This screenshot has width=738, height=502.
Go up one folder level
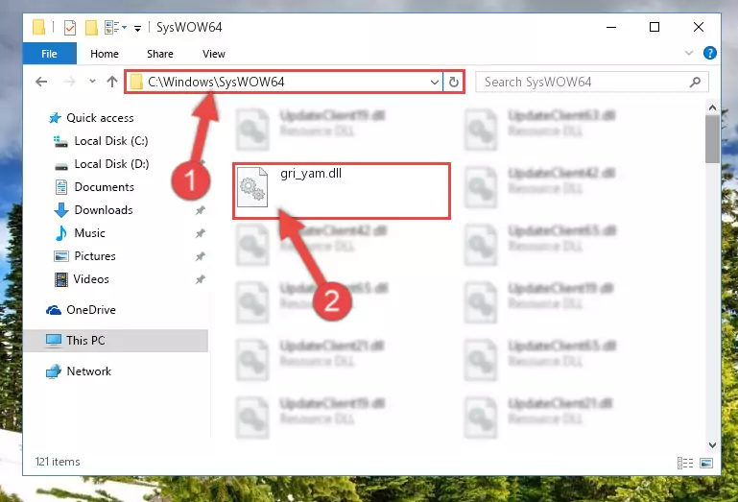point(112,82)
